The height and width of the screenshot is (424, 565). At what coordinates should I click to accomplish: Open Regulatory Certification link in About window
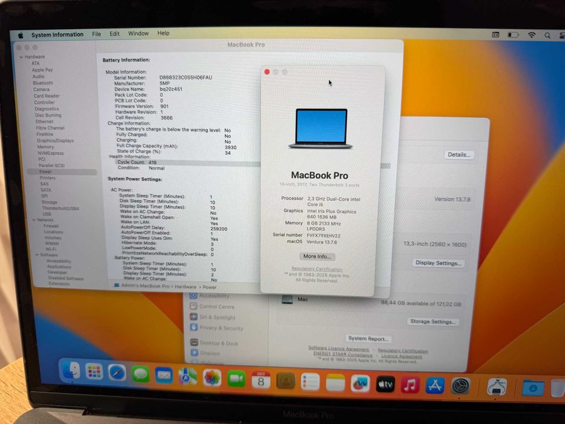[x=317, y=269]
